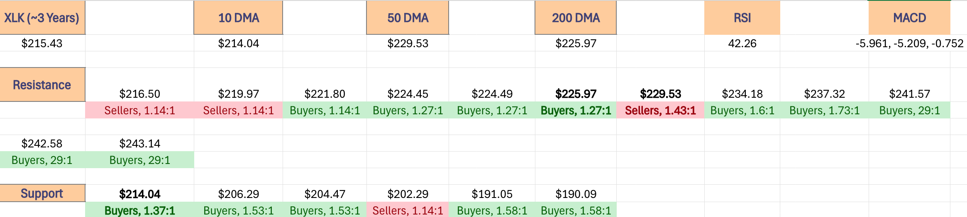Screen dimensions: 967x217
Task: Click the $243.14 resistance price cell
Action: 139,143
